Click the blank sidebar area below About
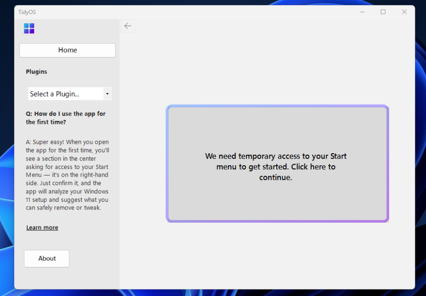This screenshot has height=296, width=426. (67, 278)
